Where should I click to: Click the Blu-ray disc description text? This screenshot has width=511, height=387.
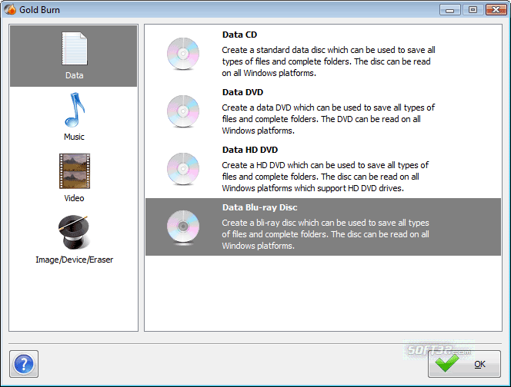coord(326,234)
